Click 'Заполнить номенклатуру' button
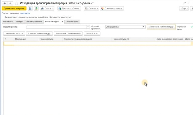The height and width of the screenshot is (115, 193). (161, 27)
